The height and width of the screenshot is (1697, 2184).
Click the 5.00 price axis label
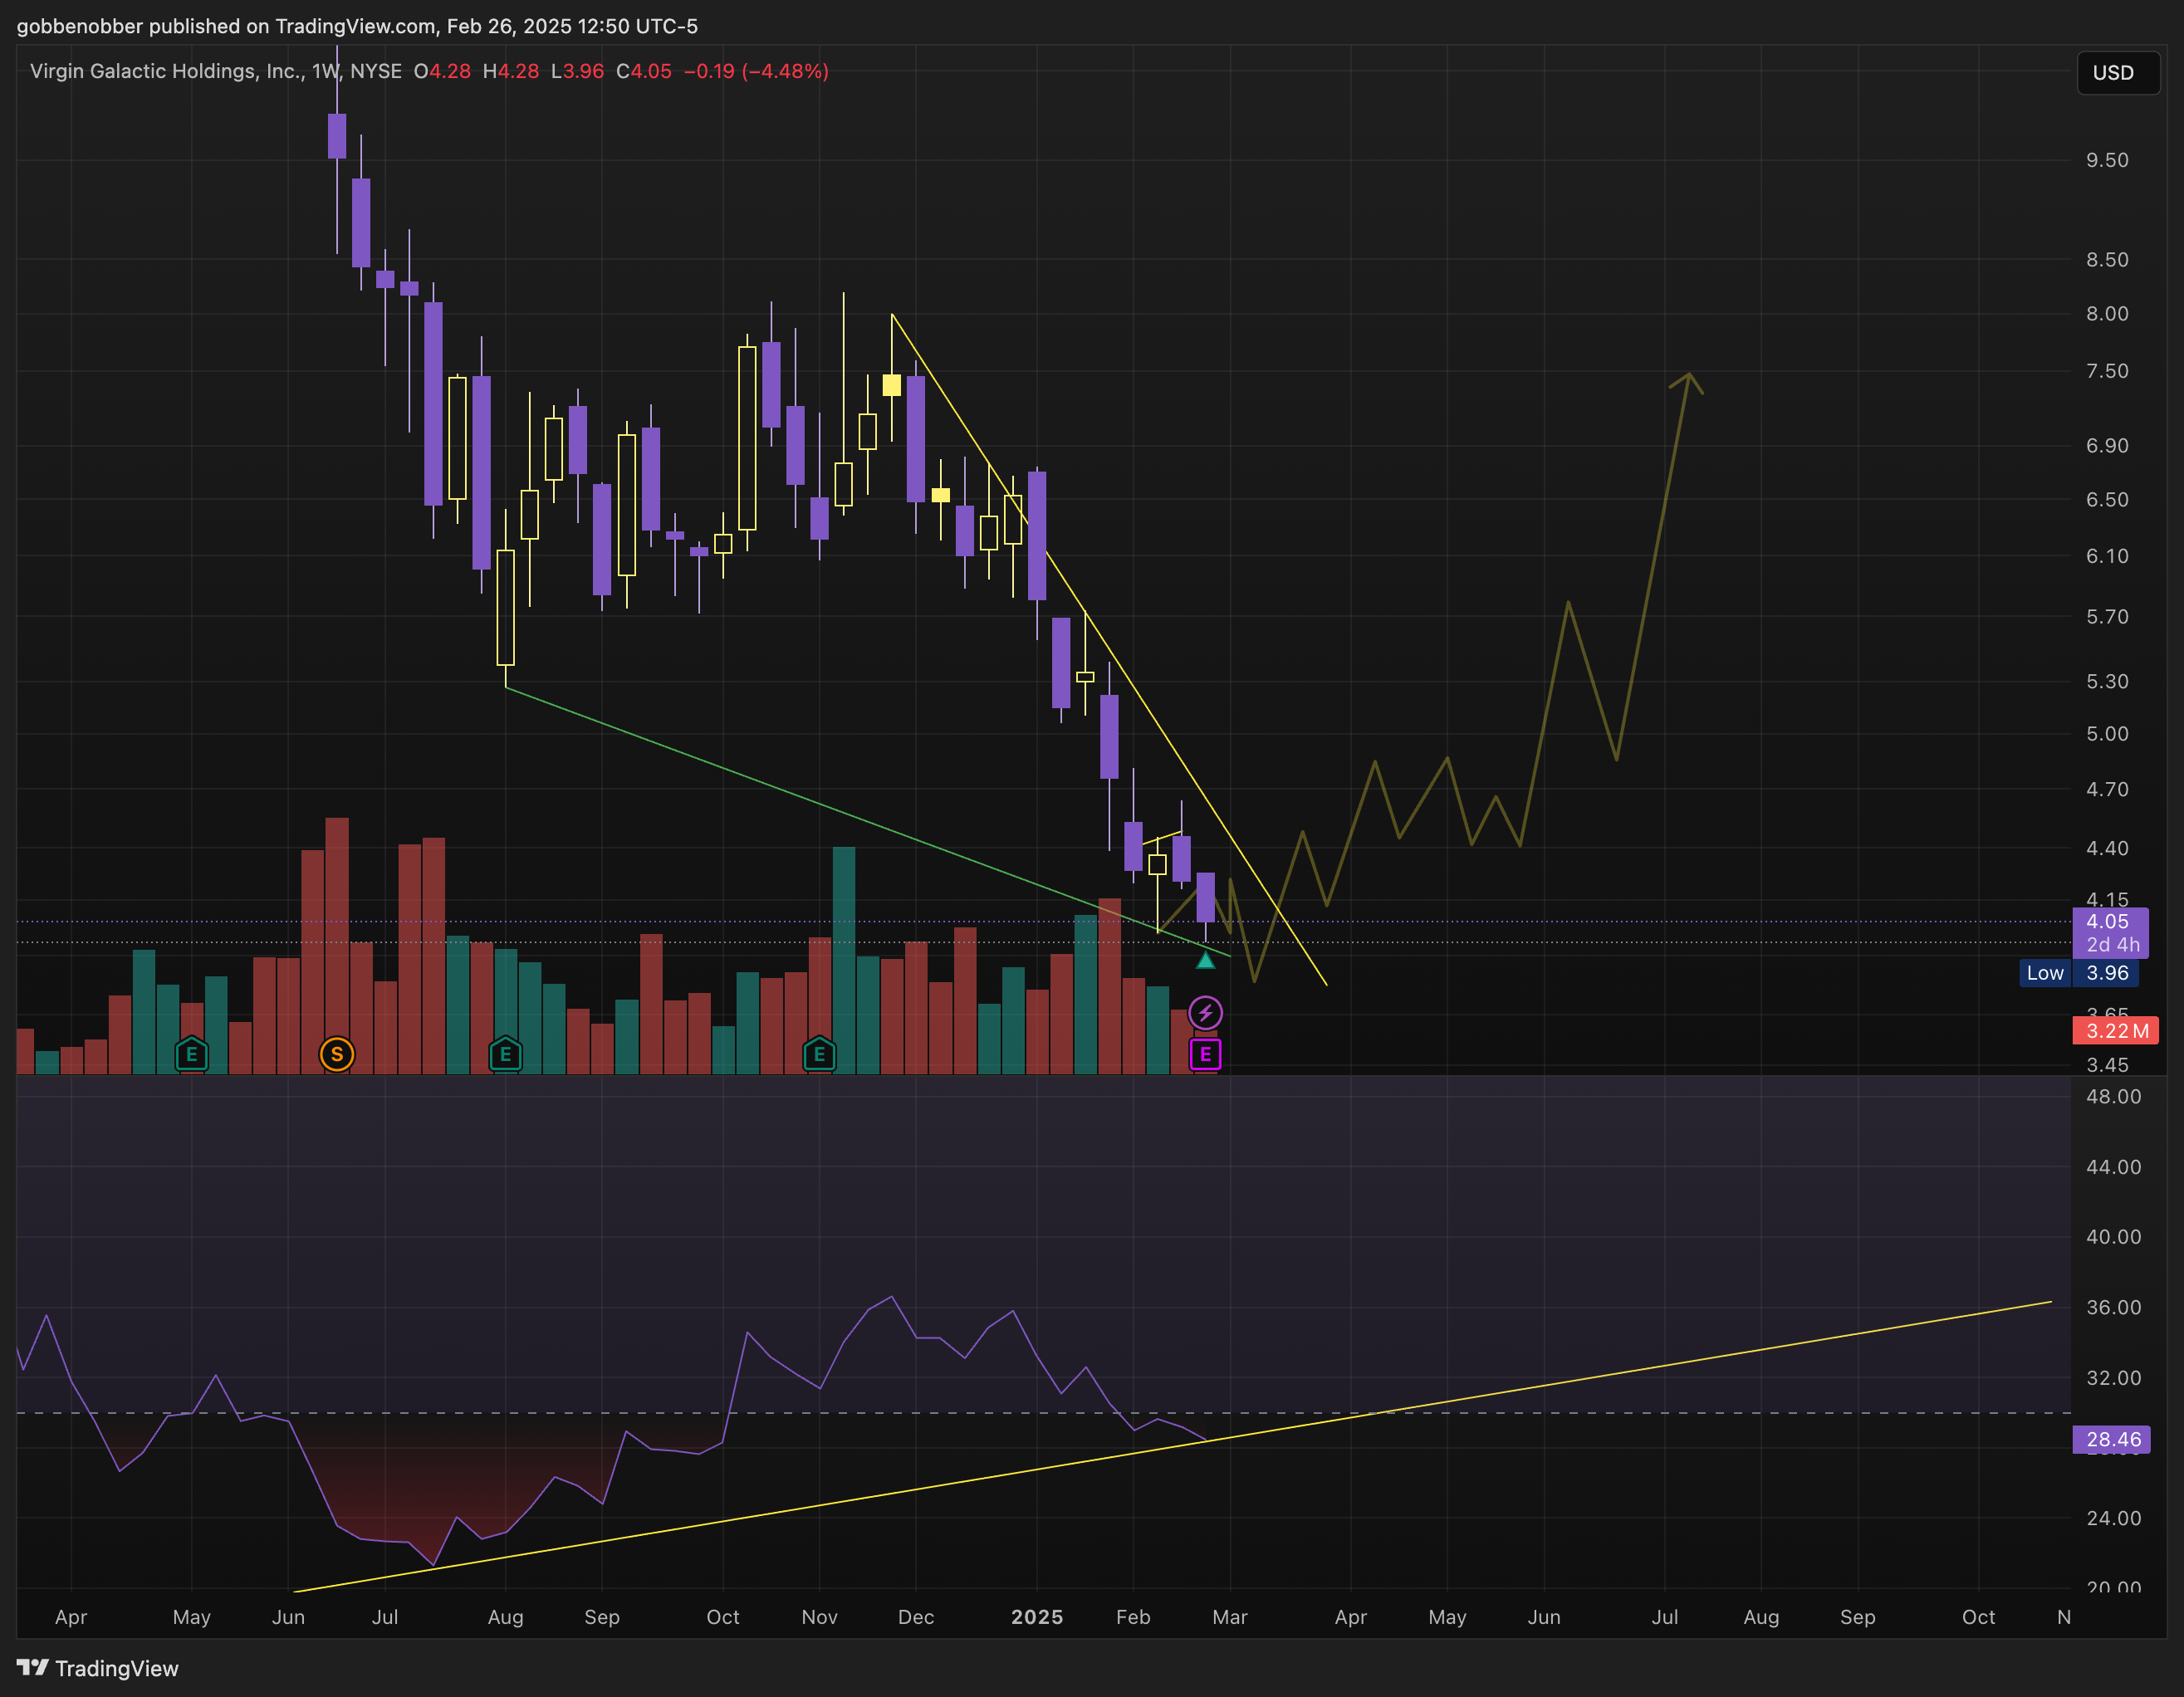2107,734
